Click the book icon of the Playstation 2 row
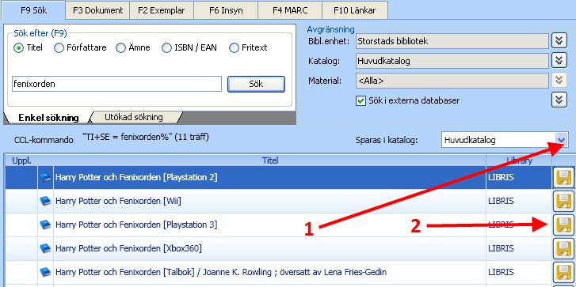Image resolution: width=576 pixels, height=287 pixels. pyautogui.click(x=45, y=177)
